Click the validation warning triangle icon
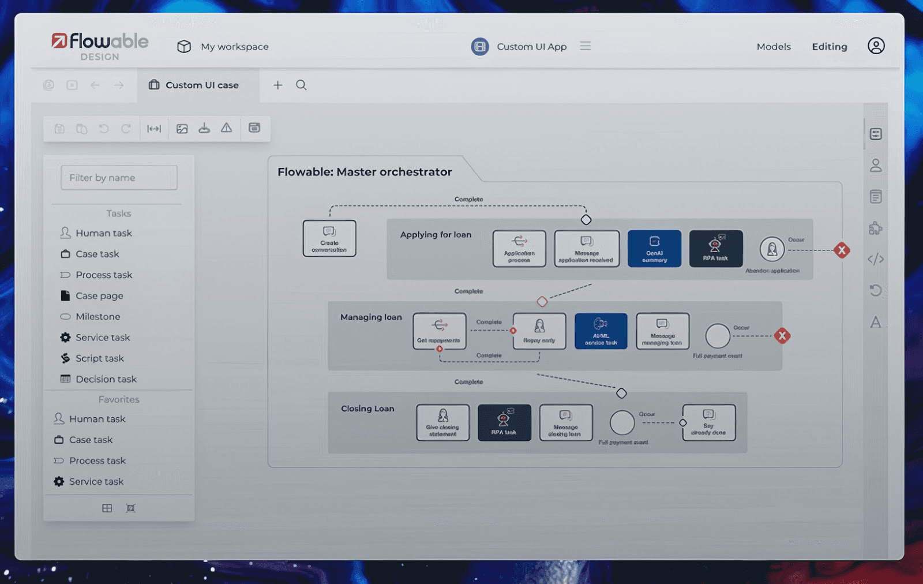 227,128
